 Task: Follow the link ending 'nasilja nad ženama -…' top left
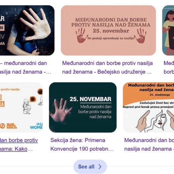click(x=26, y=68)
